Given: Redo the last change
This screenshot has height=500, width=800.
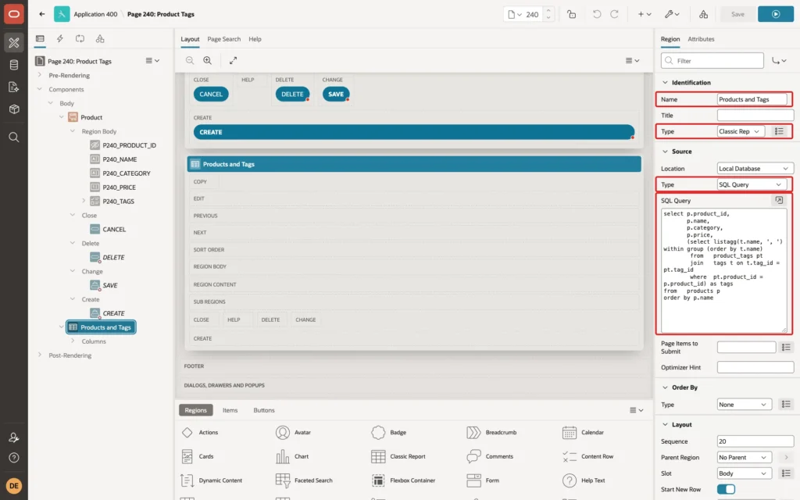Looking at the screenshot, I should click(614, 14).
